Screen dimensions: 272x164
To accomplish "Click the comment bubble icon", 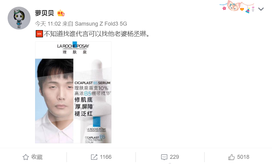I will [x=164, y=157].
